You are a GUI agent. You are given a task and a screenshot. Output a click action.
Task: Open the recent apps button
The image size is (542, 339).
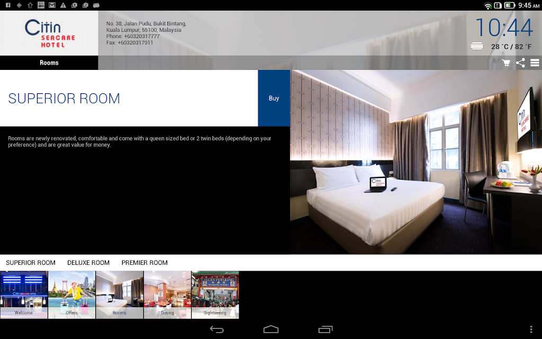pos(326,329)
